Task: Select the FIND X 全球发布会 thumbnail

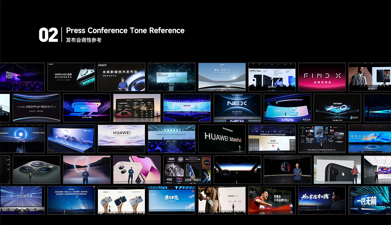Action: pyautogui.click(x=322, y=77)
